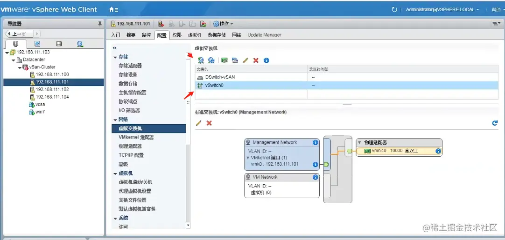Screen dimensions: 505x240
Task: Click the pencil edit icon under the vSwitch0 heading
Action: [199, 123]
